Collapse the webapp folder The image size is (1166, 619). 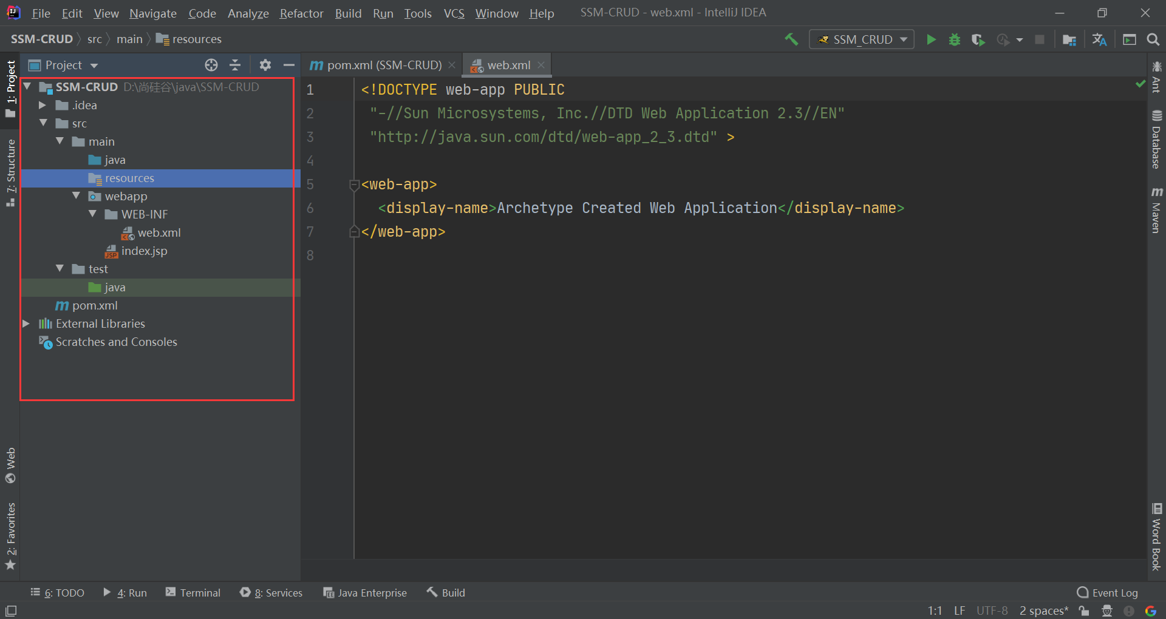76,196
